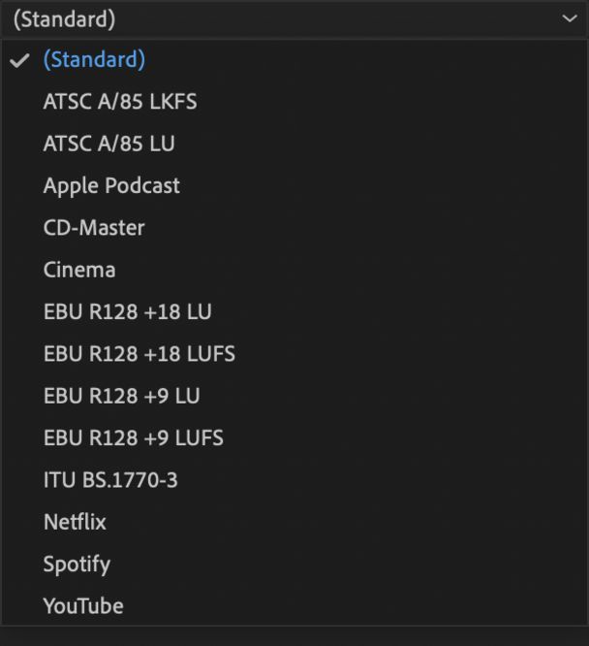Select ATSC A/85 LU standard
Viewport: 589px width, 646px height.
[x=108, y=144]
